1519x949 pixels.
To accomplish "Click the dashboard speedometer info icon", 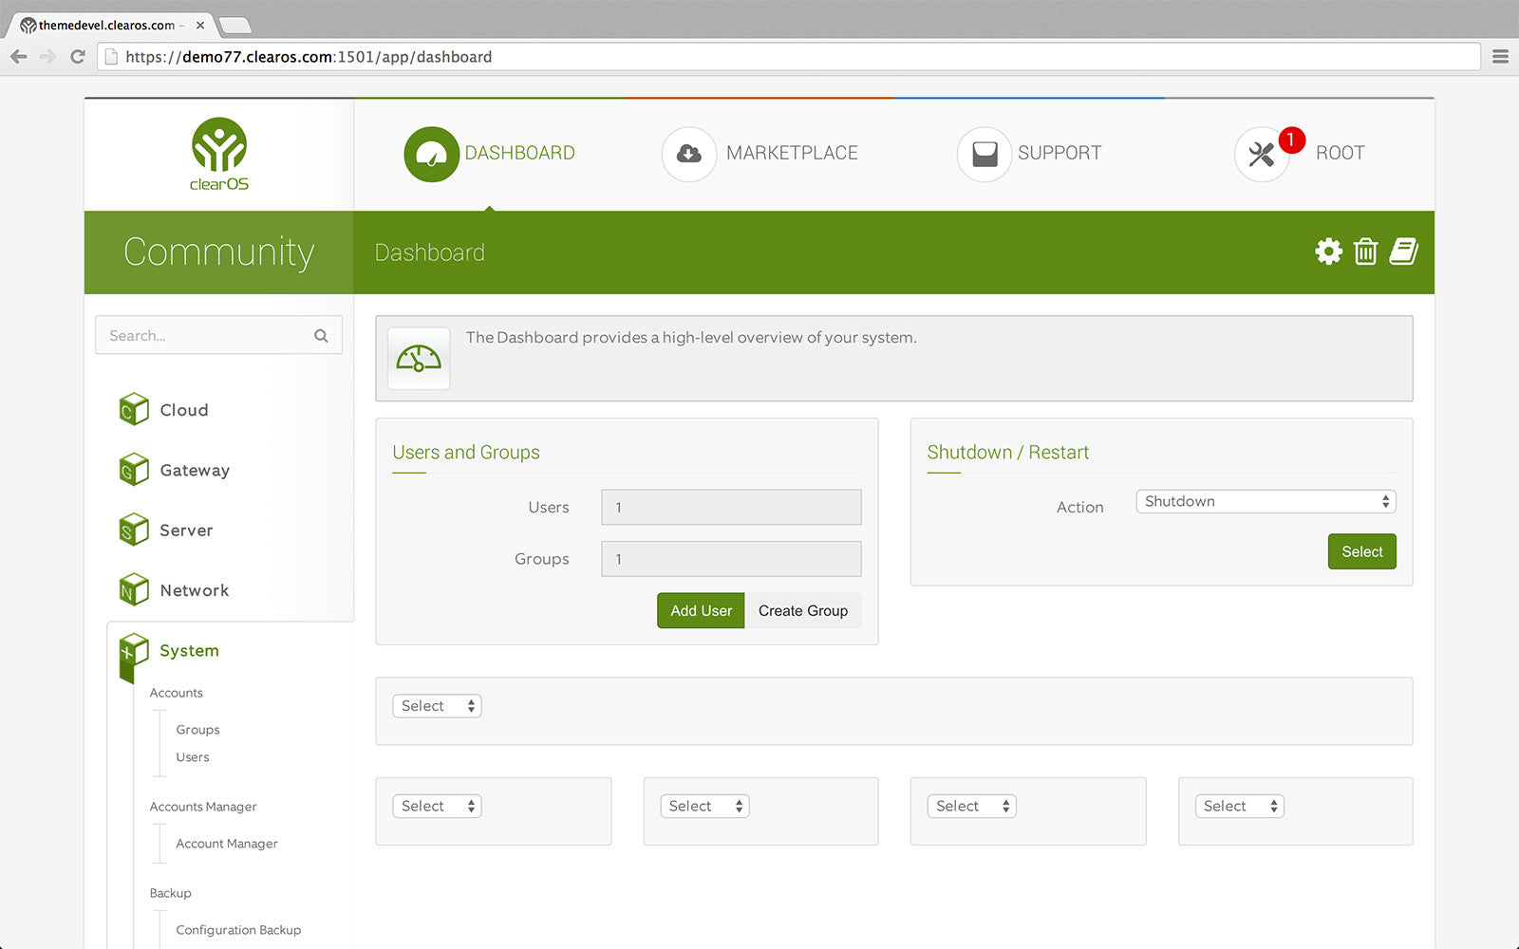I will click(x=419, y=359).
